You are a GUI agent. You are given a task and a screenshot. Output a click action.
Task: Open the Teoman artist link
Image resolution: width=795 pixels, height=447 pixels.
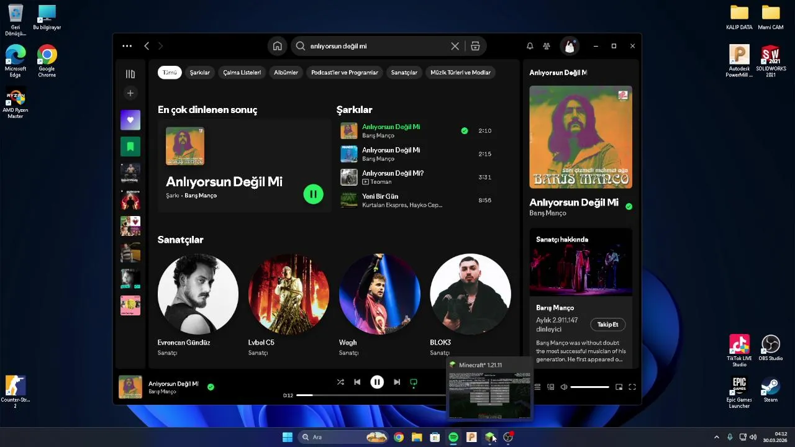381,182
